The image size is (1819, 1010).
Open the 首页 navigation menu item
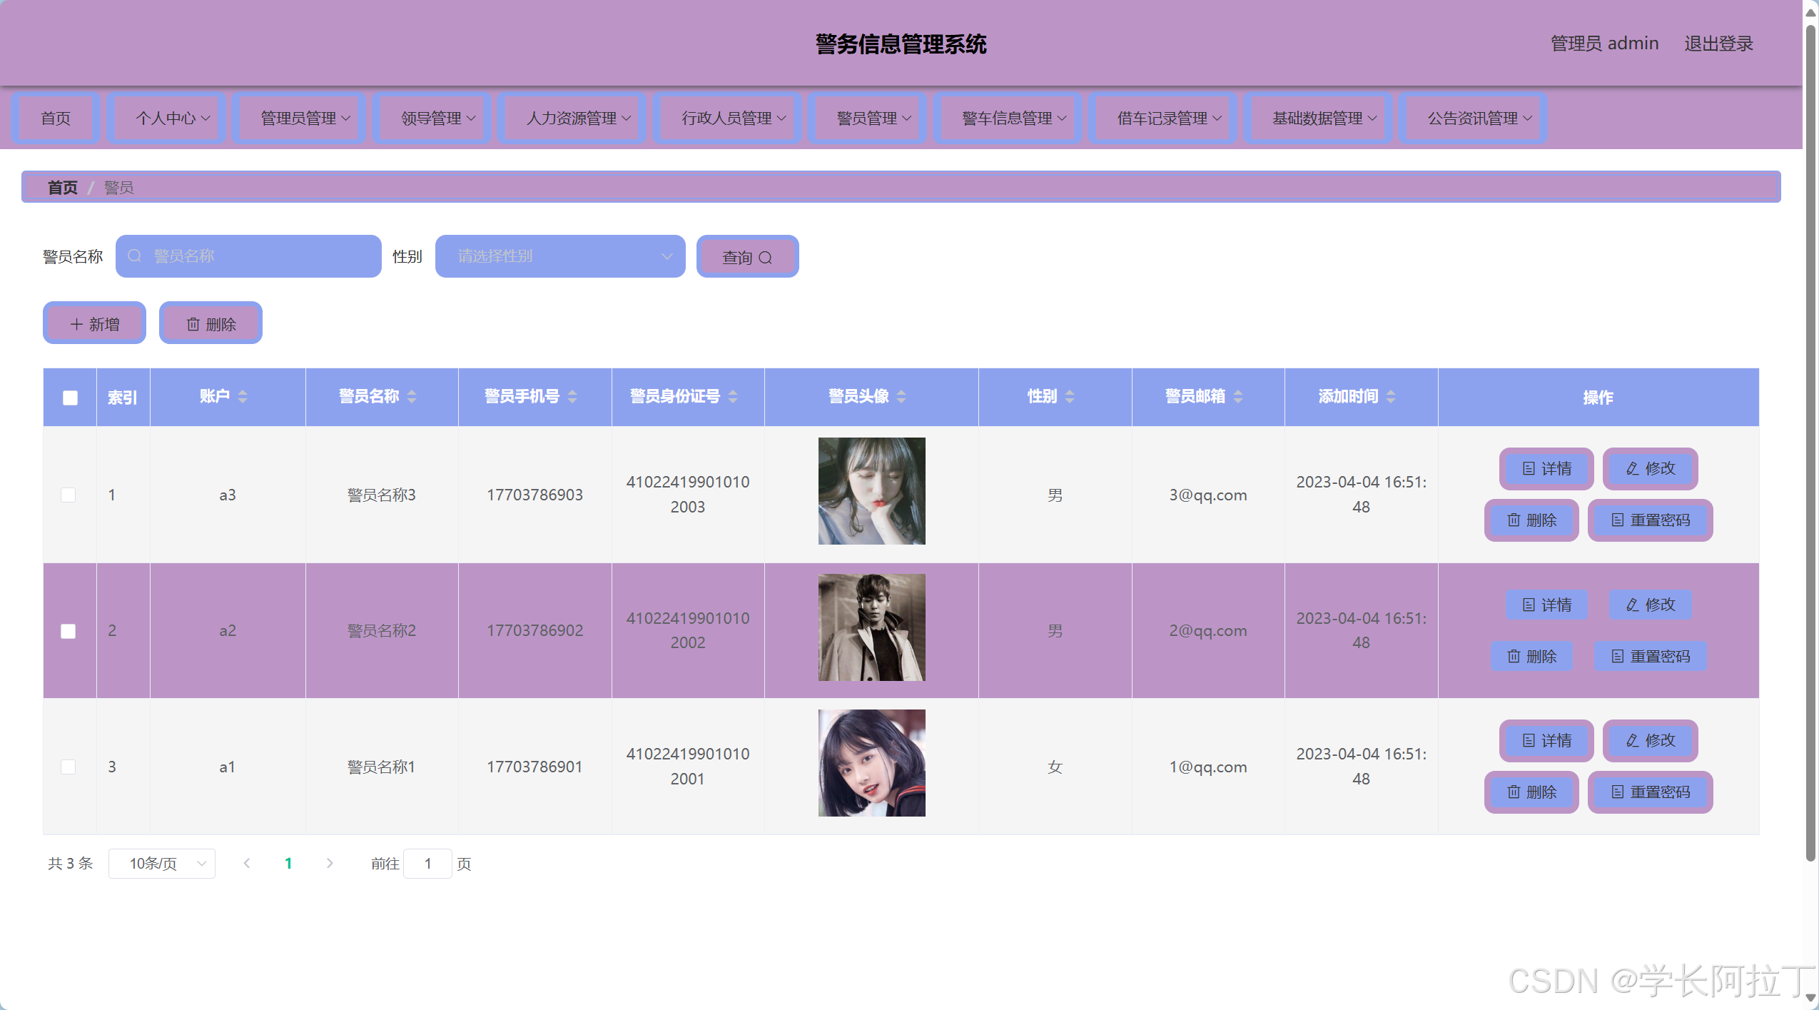click(x=56, y=118)
